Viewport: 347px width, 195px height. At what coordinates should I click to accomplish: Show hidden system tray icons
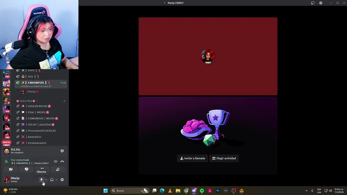coord(306,191)
